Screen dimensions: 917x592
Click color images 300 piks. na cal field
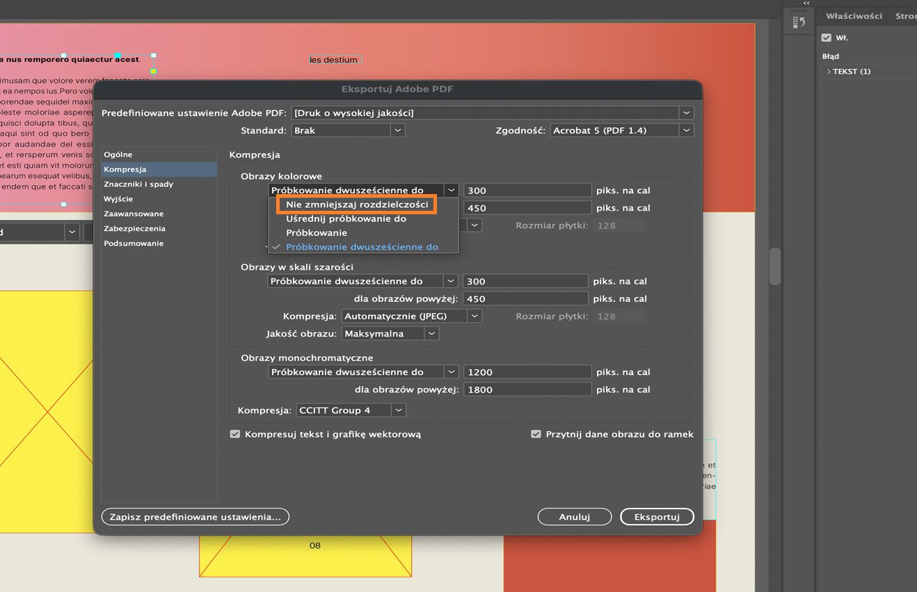(x=527, y=190)
